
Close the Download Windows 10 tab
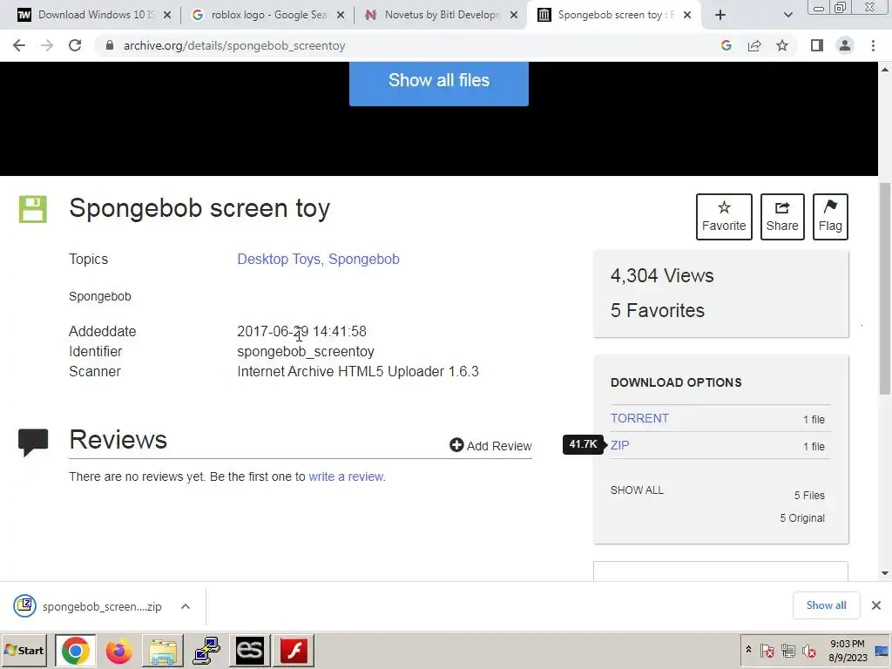(167, 15)
